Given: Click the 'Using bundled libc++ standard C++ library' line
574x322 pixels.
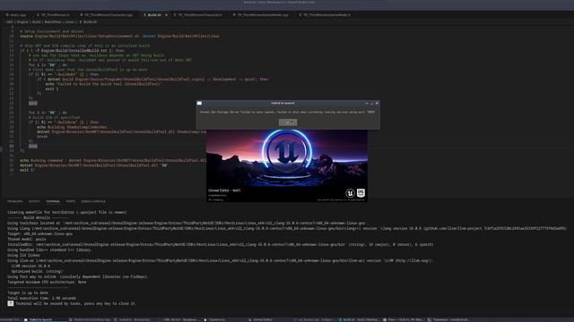Looking at the screenshot, I should point(50,250).
